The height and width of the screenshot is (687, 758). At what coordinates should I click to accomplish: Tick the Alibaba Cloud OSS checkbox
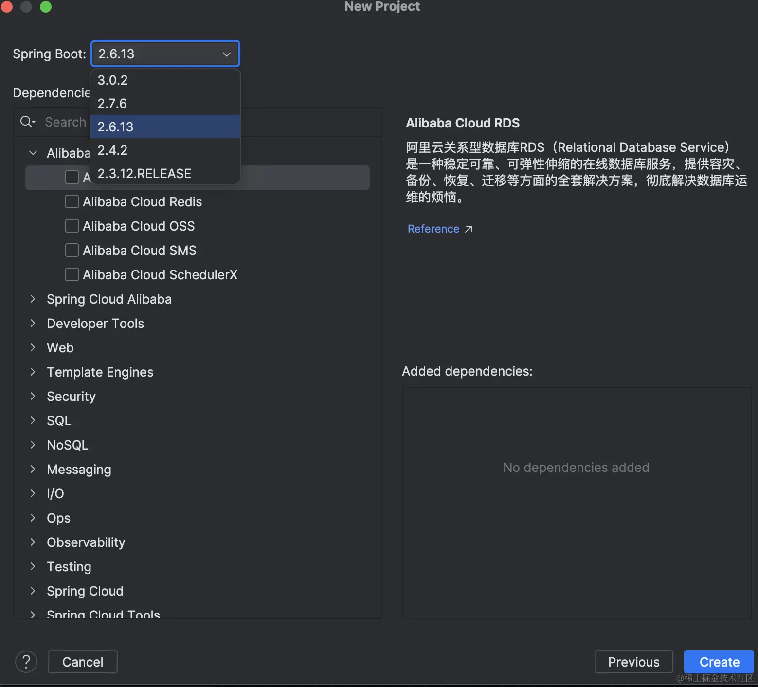coord(72,226)
